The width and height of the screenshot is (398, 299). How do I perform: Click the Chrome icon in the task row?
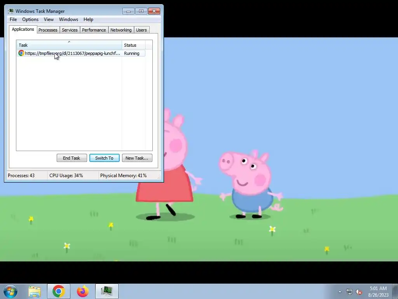coord(21,53)
